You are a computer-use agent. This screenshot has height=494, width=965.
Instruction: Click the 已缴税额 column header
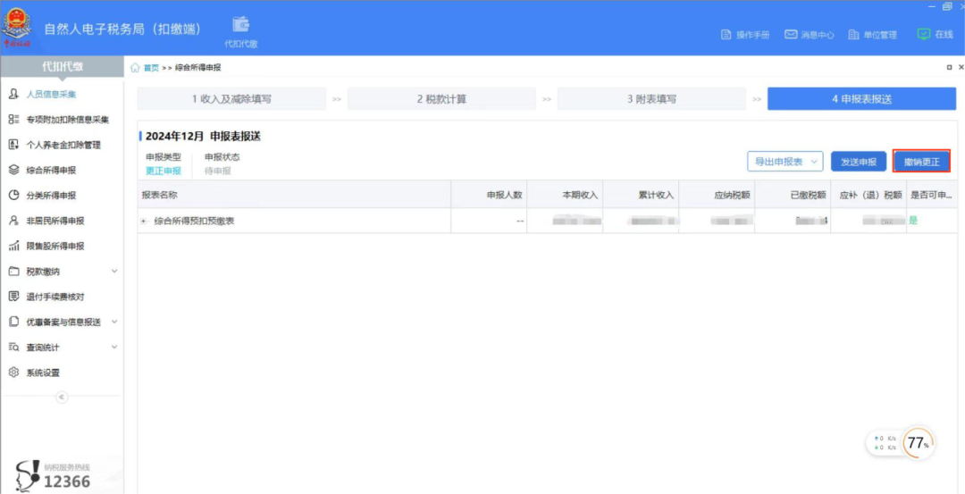pos(793,195)
